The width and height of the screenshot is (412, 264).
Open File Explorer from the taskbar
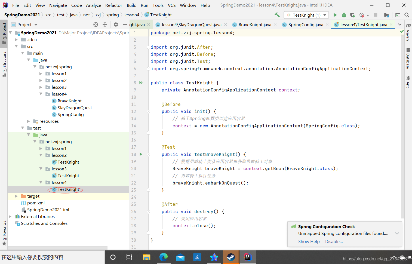point(147,257)
